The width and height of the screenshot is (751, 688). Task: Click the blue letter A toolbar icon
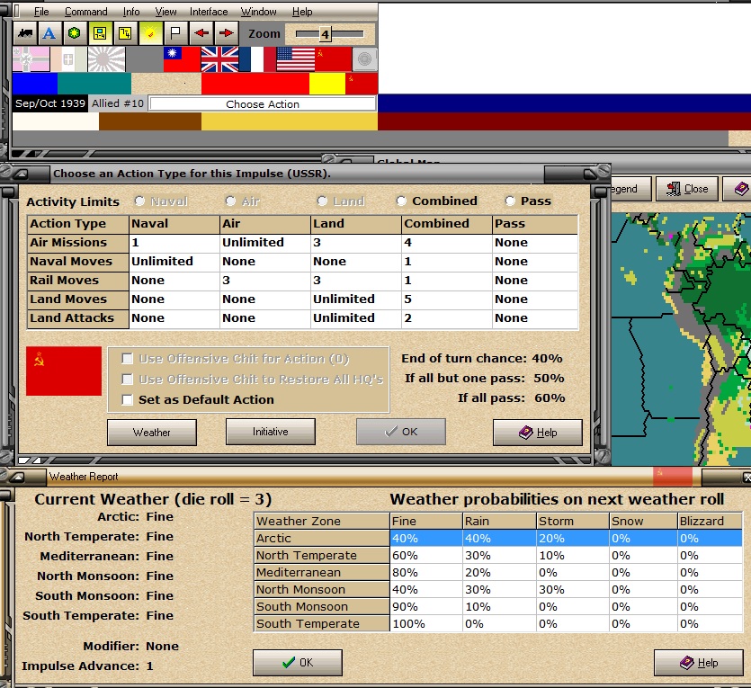pyautogui.click(x=49, y=33)
